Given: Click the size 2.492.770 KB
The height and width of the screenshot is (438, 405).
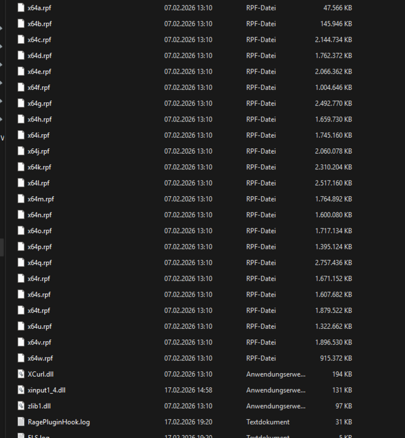Looking at the screenshot, I should pos(334,103).
